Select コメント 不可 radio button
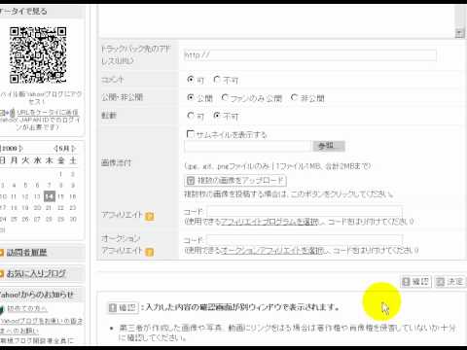This screenshot has height=350, width=467. click(x=217, y=79)
